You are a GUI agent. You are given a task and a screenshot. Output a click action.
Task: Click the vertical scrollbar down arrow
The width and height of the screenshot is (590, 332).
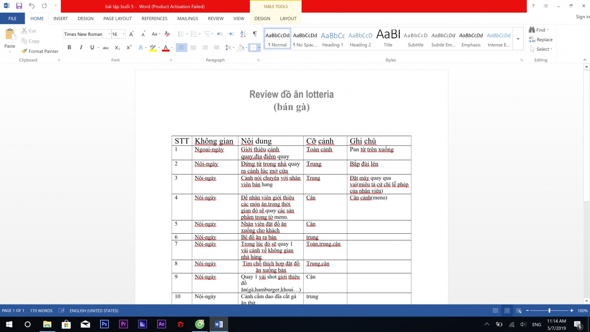point(586,301)
